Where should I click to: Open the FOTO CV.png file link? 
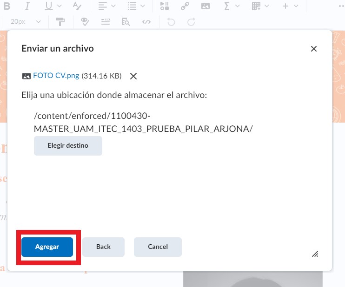click(x=56, y=76)
